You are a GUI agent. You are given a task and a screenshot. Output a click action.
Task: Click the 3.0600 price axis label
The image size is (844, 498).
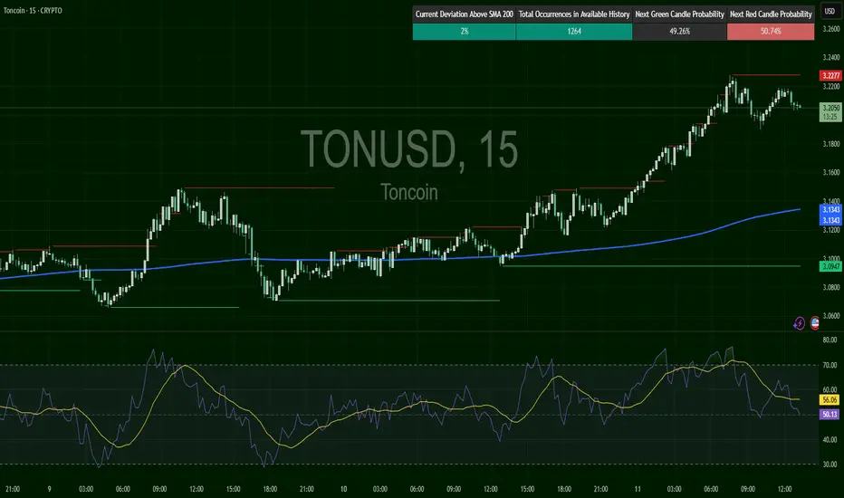(x=831, y=316)
